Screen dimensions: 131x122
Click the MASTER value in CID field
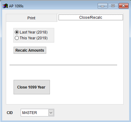coord(30,113)
